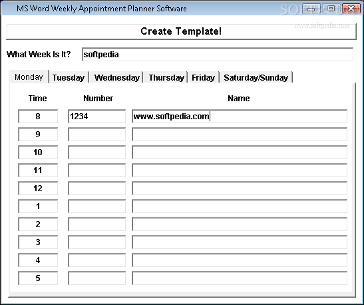Focus the Number field in the 4 row
The height and width of the screenshot is (305, 364).
96,260
